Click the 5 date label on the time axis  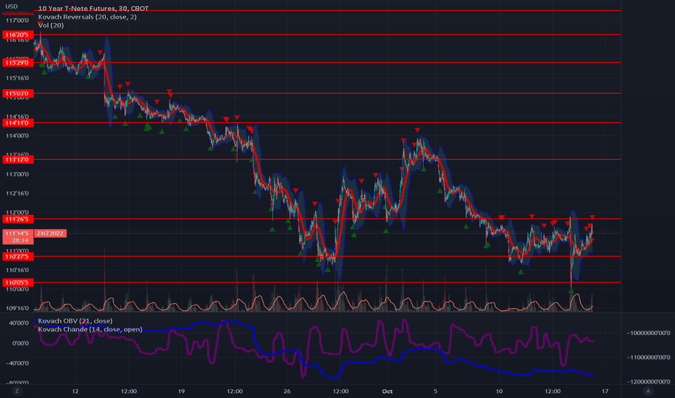pos(435,391)
